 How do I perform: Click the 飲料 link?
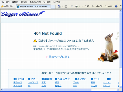tap(44, 86)
